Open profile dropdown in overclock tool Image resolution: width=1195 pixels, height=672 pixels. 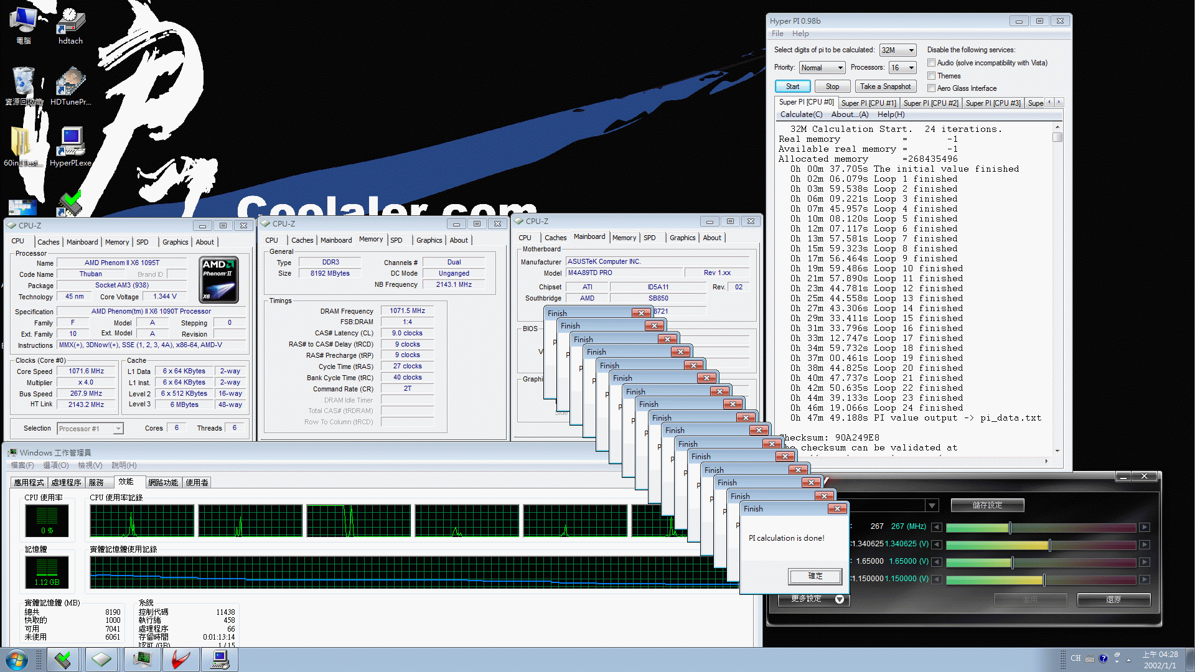932,505
